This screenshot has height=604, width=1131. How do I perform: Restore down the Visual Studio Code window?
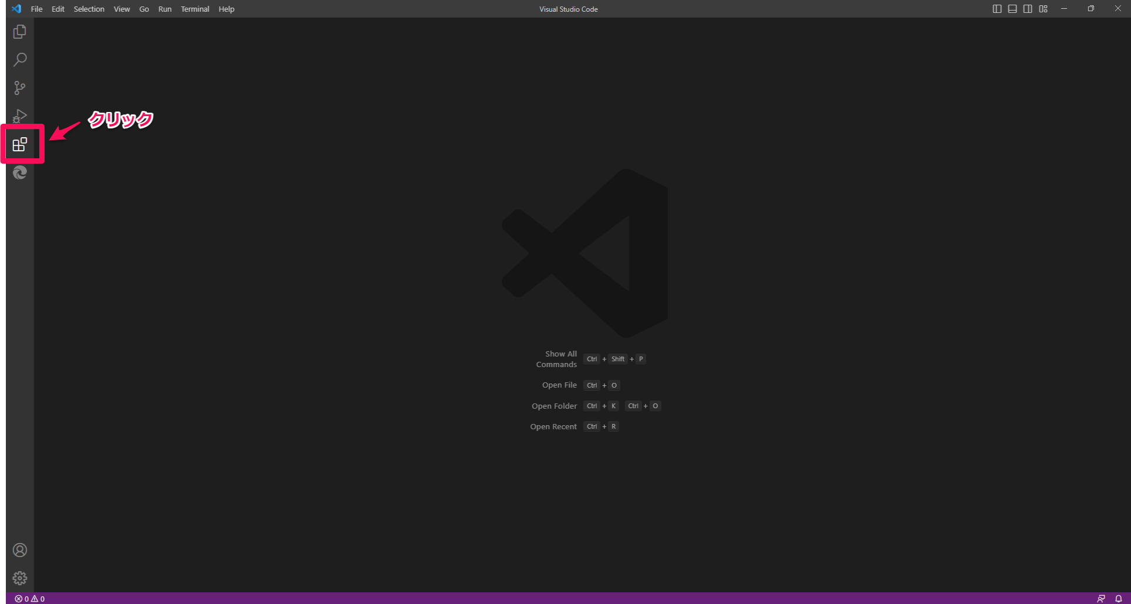click(1091, 9)
